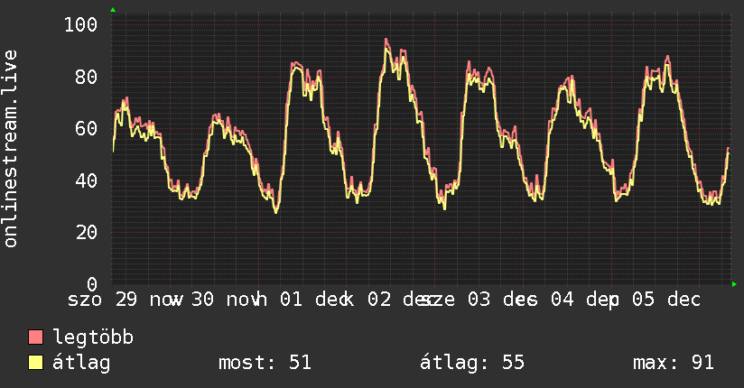
Task: Click the yellow átlag legend swatch
Action: click(35, 362)
